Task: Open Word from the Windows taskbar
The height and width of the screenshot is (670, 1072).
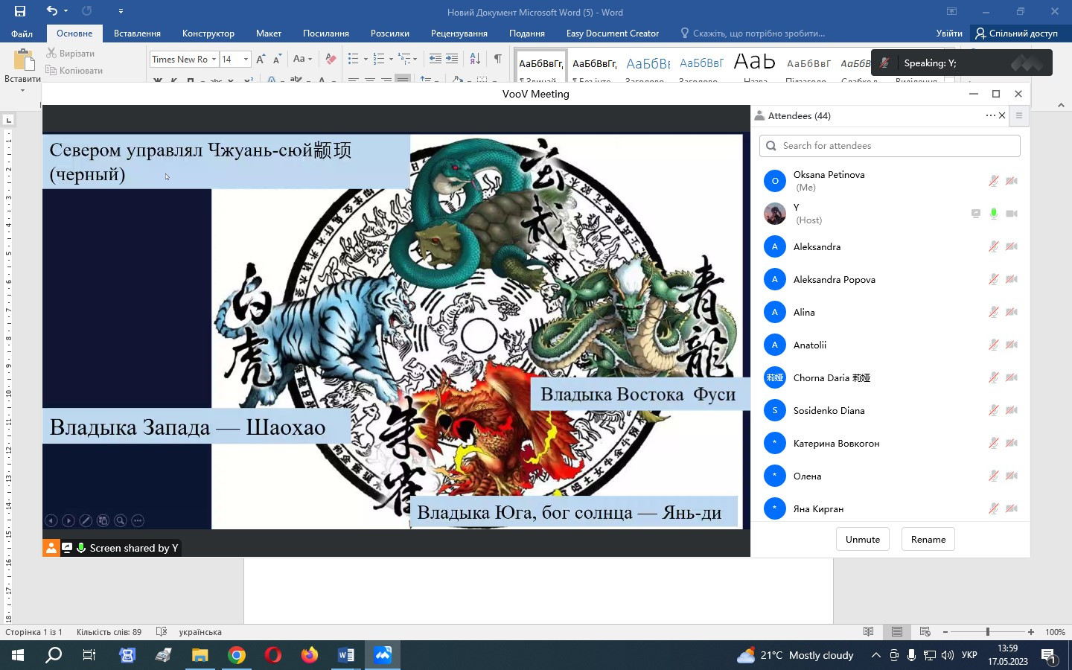Action: 346,655
